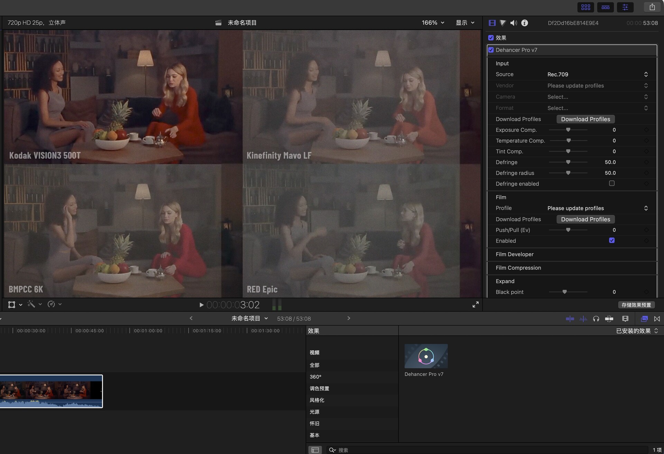This screenshot has width=664, height=454.
Task: Click the share export icon
Action: (652, 7)
